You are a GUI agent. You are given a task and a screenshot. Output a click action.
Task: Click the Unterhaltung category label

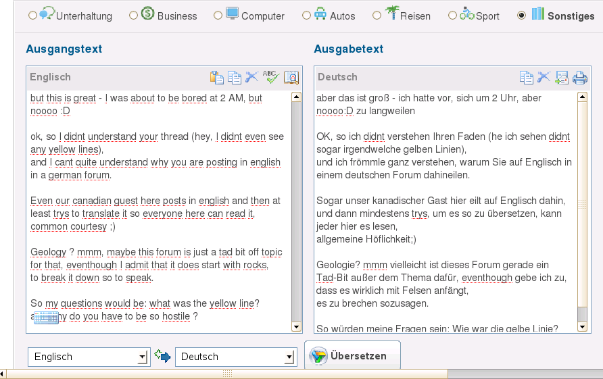point(85,16)
